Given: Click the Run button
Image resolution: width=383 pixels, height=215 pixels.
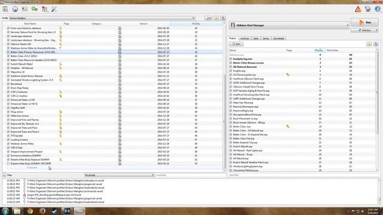Looking at the screenshot, I should click(x=364, y=23).
